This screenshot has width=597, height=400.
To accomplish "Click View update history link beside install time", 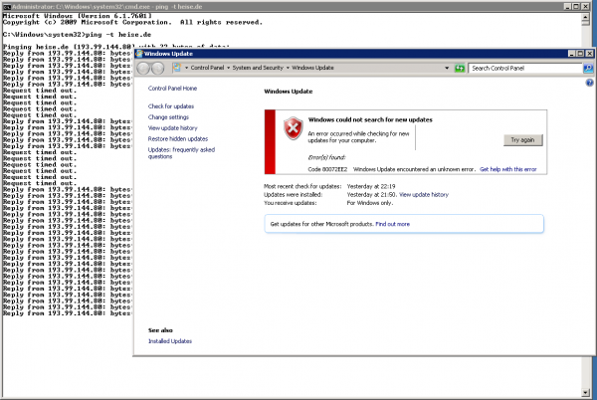I will [424, 194].
